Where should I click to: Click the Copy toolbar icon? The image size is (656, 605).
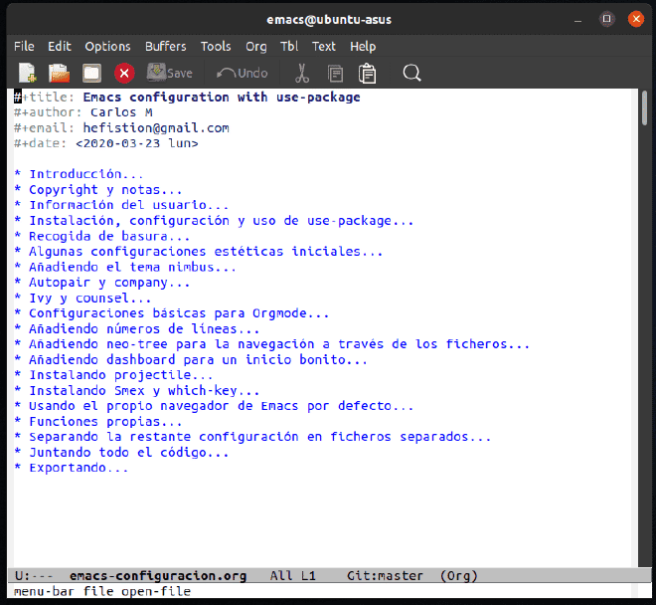tap(335, 74)
